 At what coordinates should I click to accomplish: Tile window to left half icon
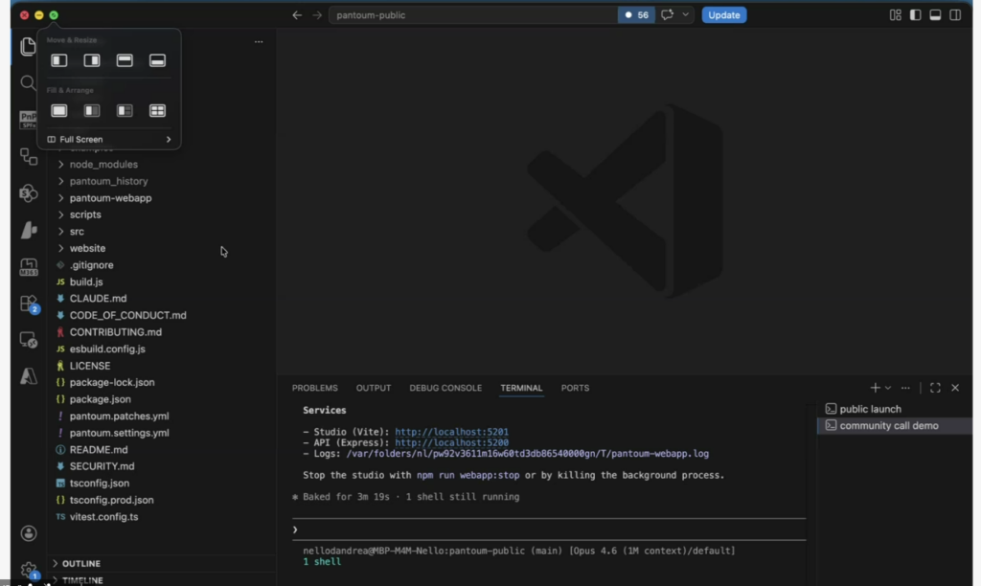(59, 60)
